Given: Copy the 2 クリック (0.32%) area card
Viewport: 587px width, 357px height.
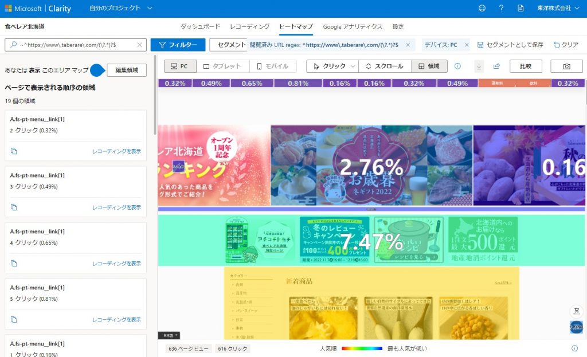Looking at the screenshot, I should pos(14,151).
